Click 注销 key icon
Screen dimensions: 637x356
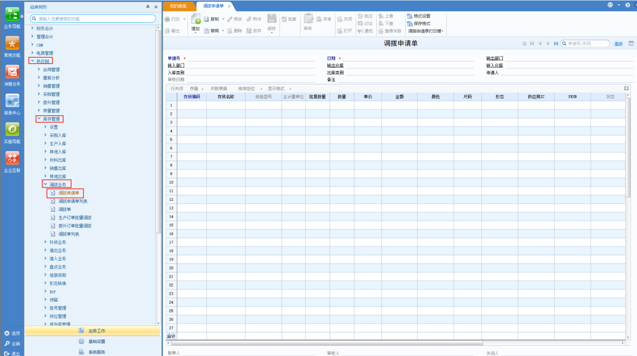[7, 344]
